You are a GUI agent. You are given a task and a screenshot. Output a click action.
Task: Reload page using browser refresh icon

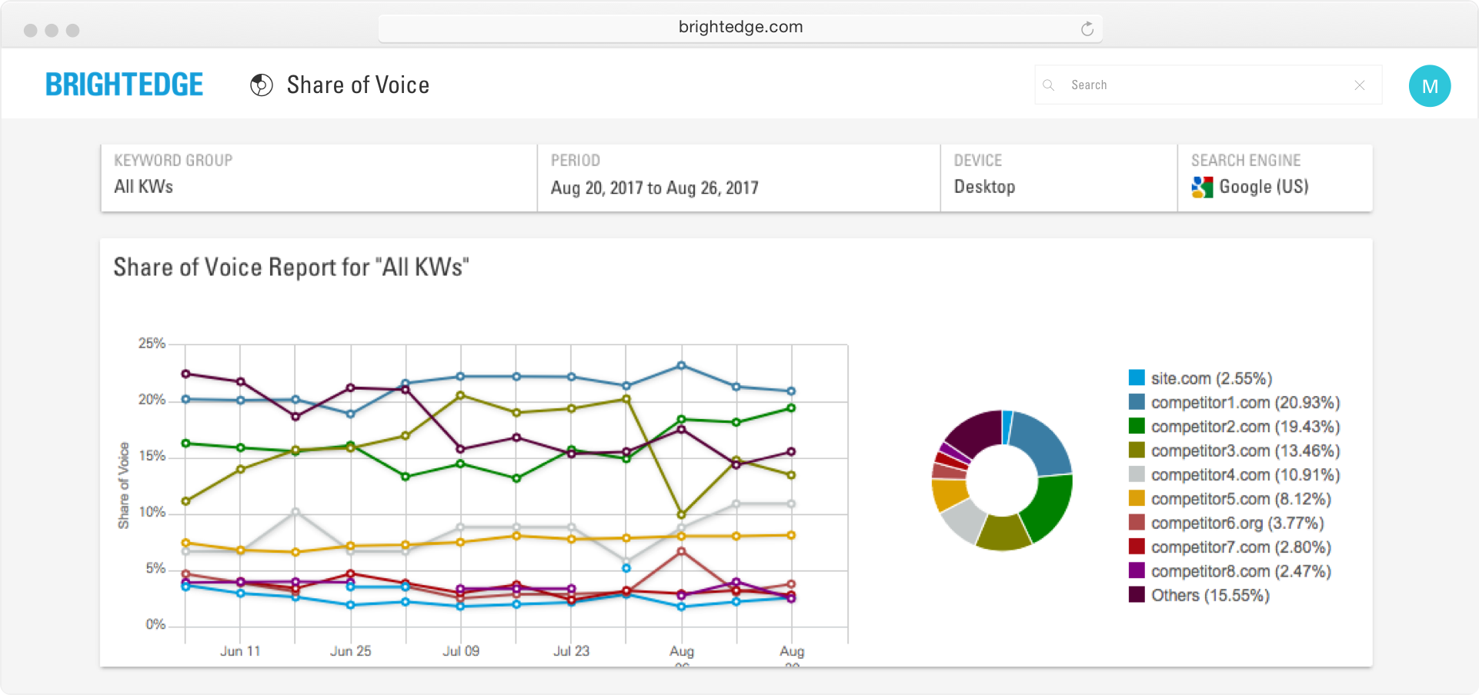[1087, 29]
